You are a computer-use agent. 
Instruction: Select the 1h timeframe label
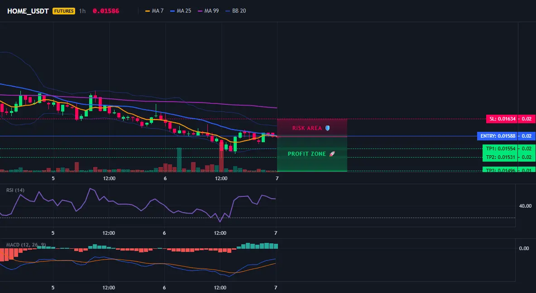coord(82,11)
